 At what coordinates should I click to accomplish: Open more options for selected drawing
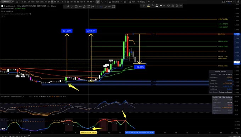pos(181,6)
